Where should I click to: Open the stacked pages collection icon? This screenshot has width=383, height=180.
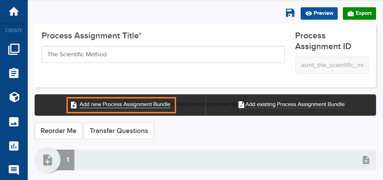(14, 49)
